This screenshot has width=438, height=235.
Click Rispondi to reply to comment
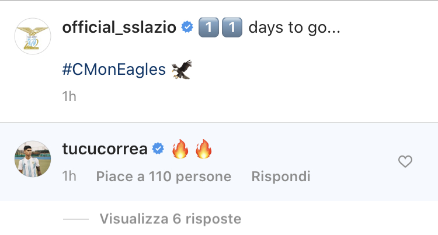(x=281, y=177)
